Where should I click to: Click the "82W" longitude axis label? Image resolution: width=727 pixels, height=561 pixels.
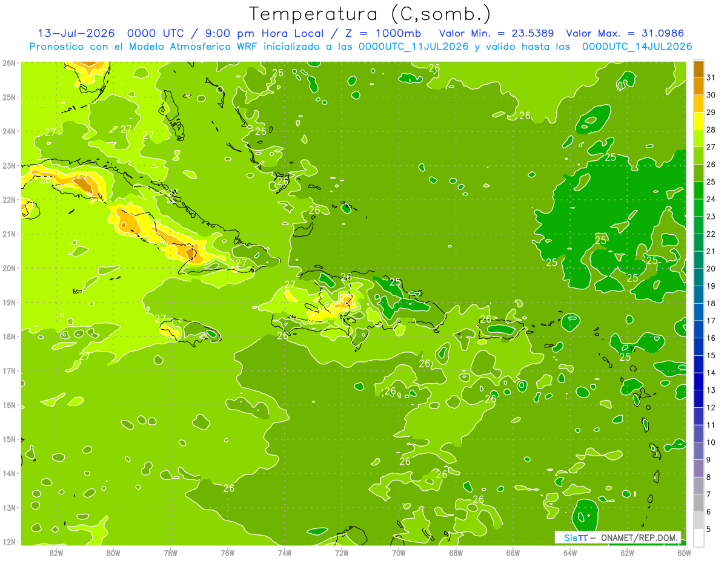[x=56, y=553]
